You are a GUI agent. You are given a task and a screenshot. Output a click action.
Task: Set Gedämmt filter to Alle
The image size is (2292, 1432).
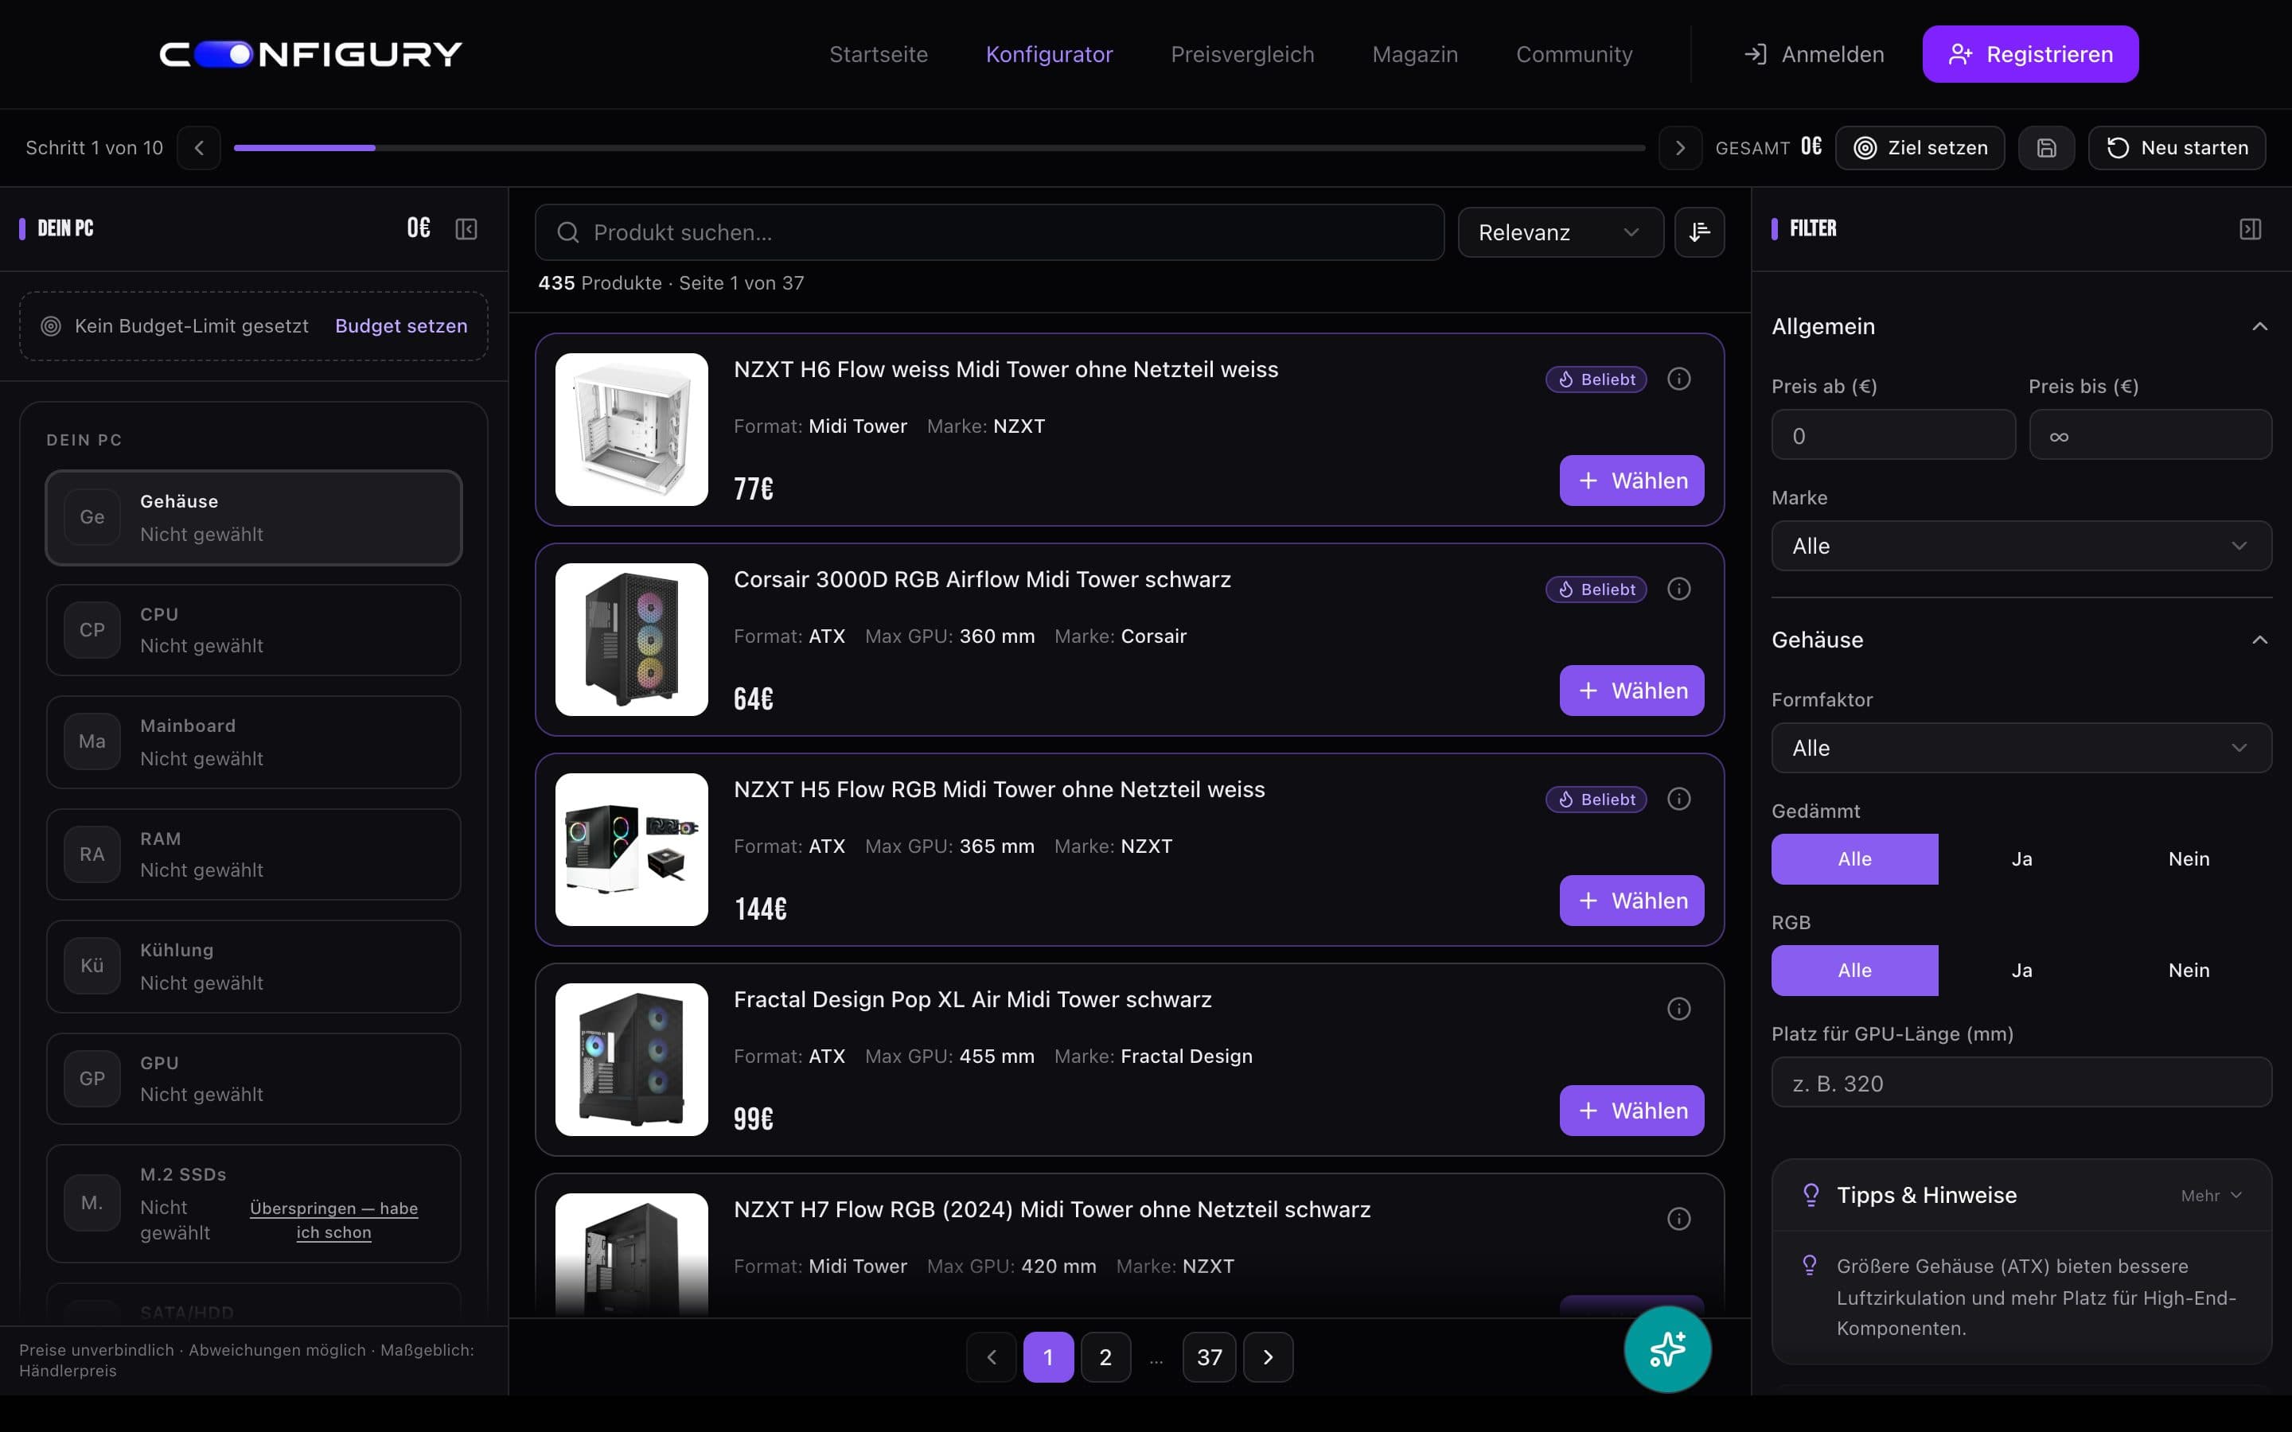[x=1854, y=859]
